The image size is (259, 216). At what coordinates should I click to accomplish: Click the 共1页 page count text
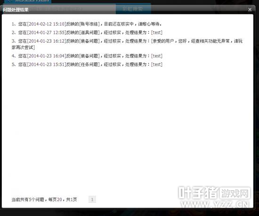click(x=72, y=200)
